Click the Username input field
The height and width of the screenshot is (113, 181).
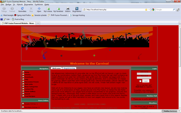144,74
